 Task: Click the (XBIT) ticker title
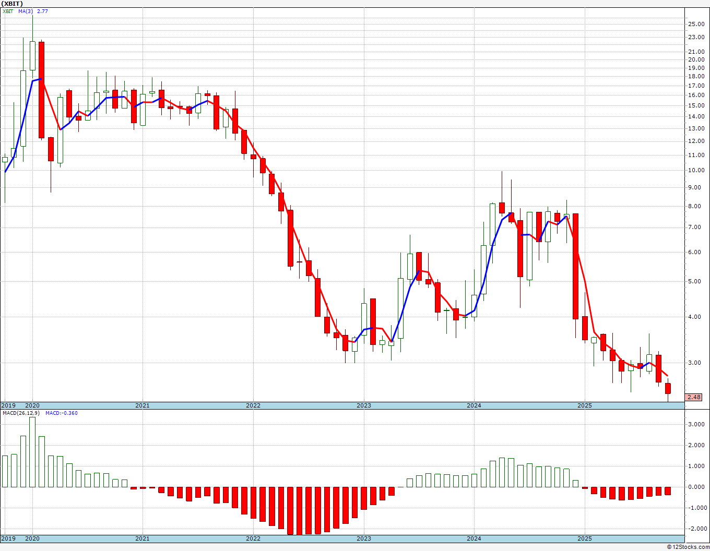(12, 4)
